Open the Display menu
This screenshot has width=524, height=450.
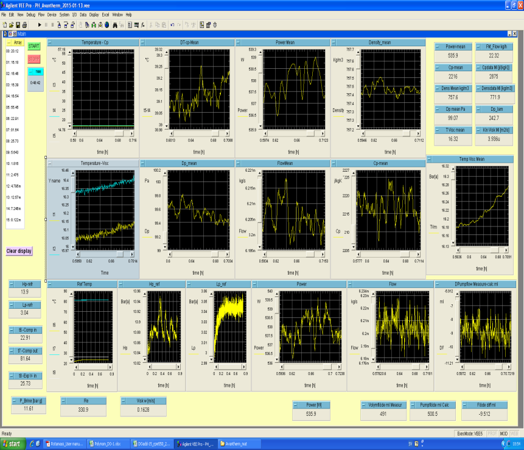[94, 15]
